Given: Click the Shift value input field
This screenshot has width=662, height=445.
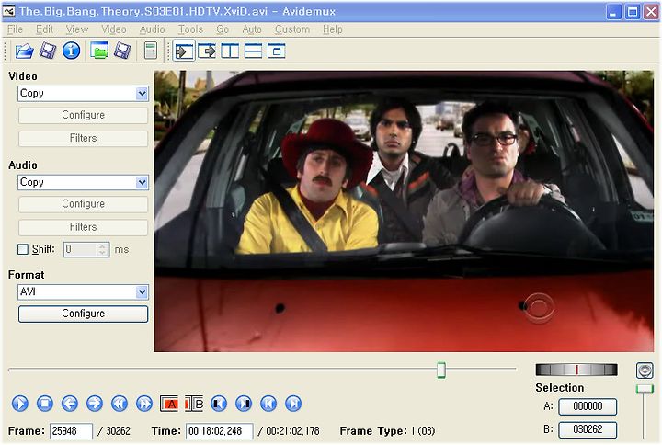Looking at the screenshot, I should pos(81,249).
